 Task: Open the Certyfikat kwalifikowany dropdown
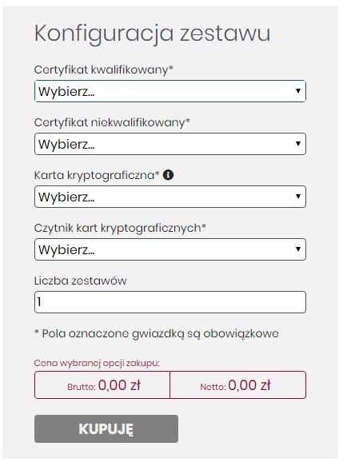[x=170, y=91]
